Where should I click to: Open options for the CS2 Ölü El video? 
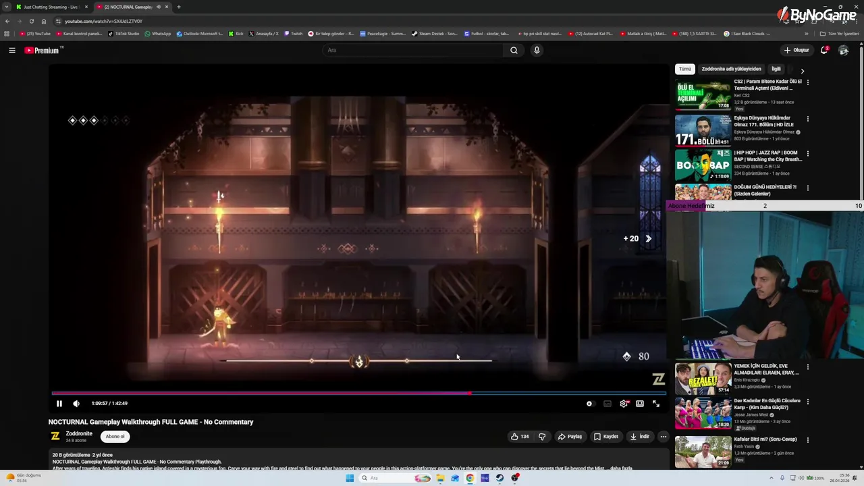808,82
